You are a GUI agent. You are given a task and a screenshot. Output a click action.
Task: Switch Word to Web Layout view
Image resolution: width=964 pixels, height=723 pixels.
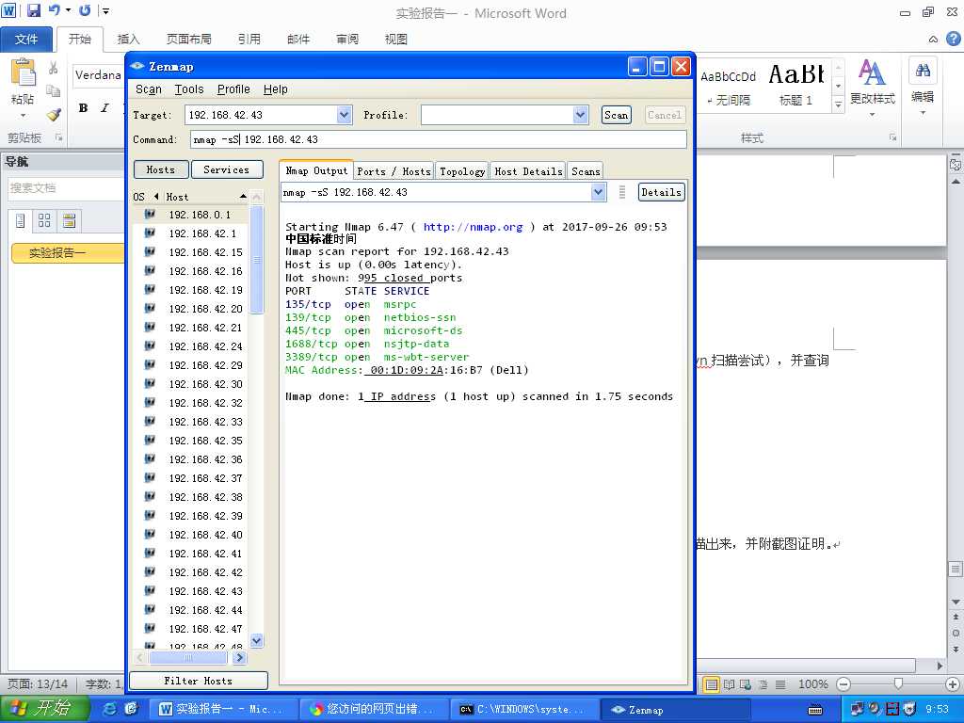746,683
